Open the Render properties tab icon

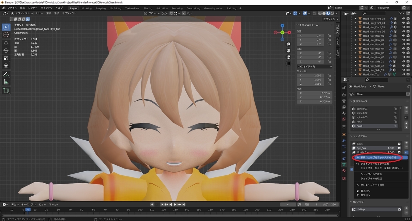(x=344, y=95)
